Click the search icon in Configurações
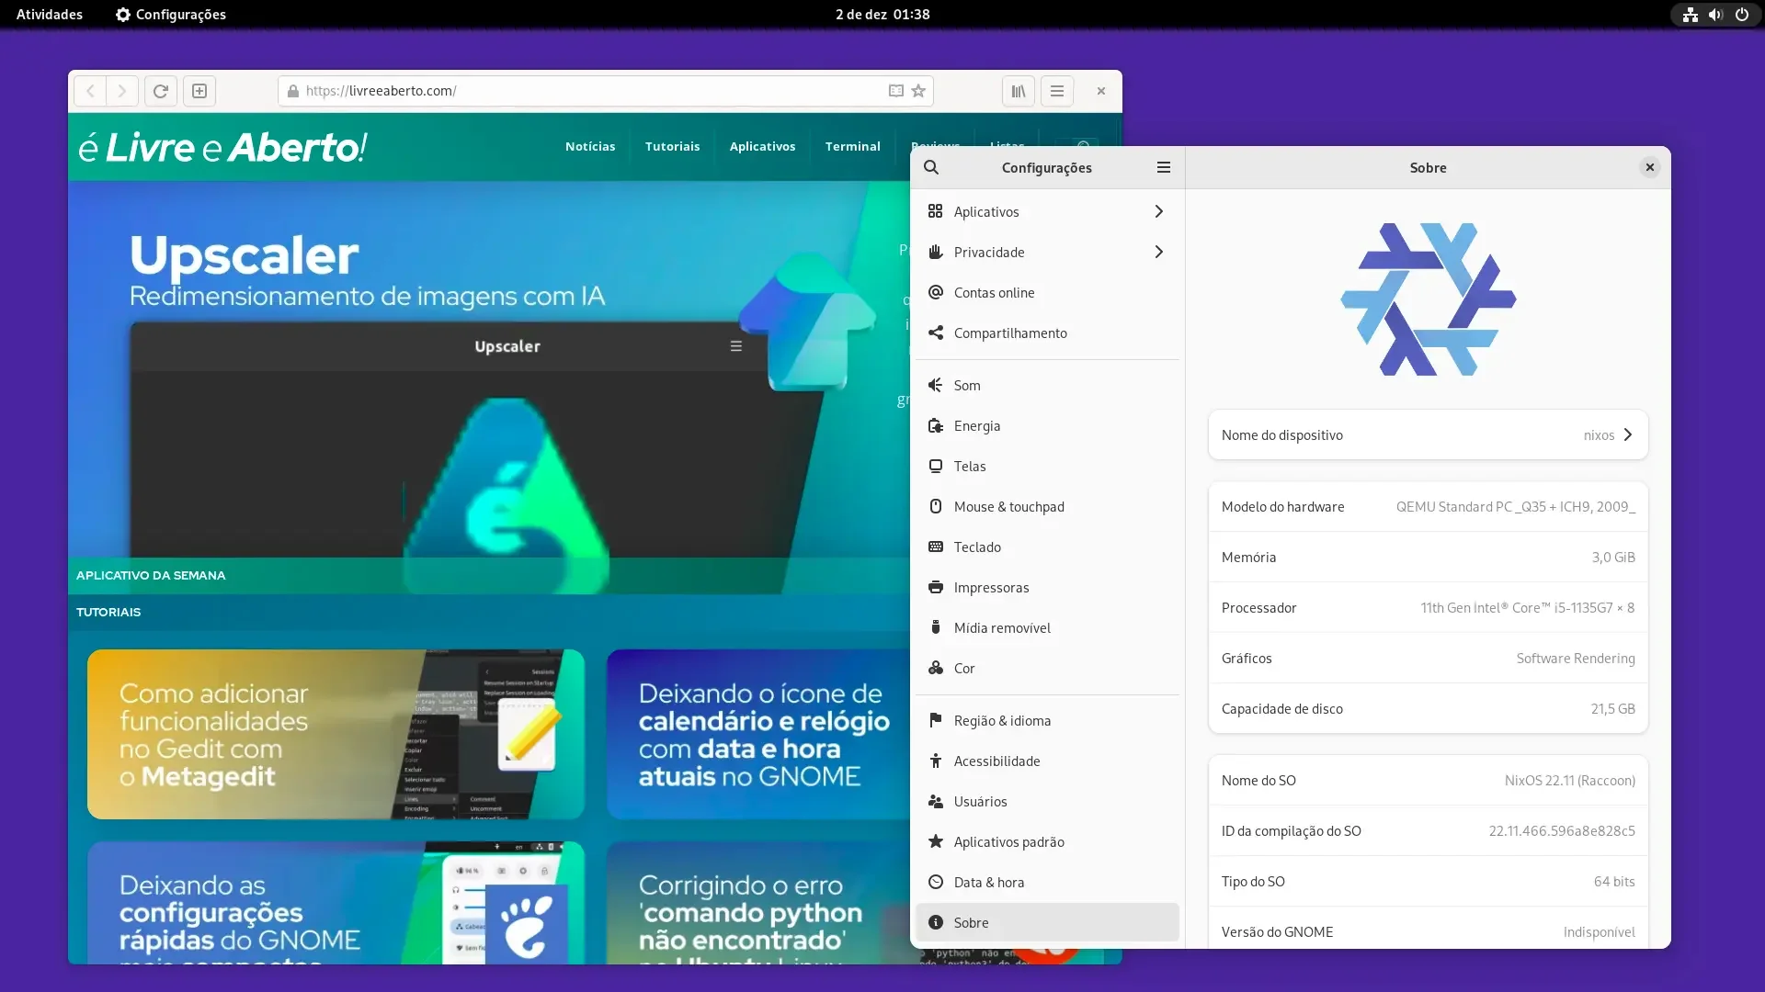 point(931,167)
